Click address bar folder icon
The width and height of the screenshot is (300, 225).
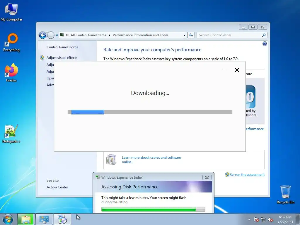[x=62, y=35]
